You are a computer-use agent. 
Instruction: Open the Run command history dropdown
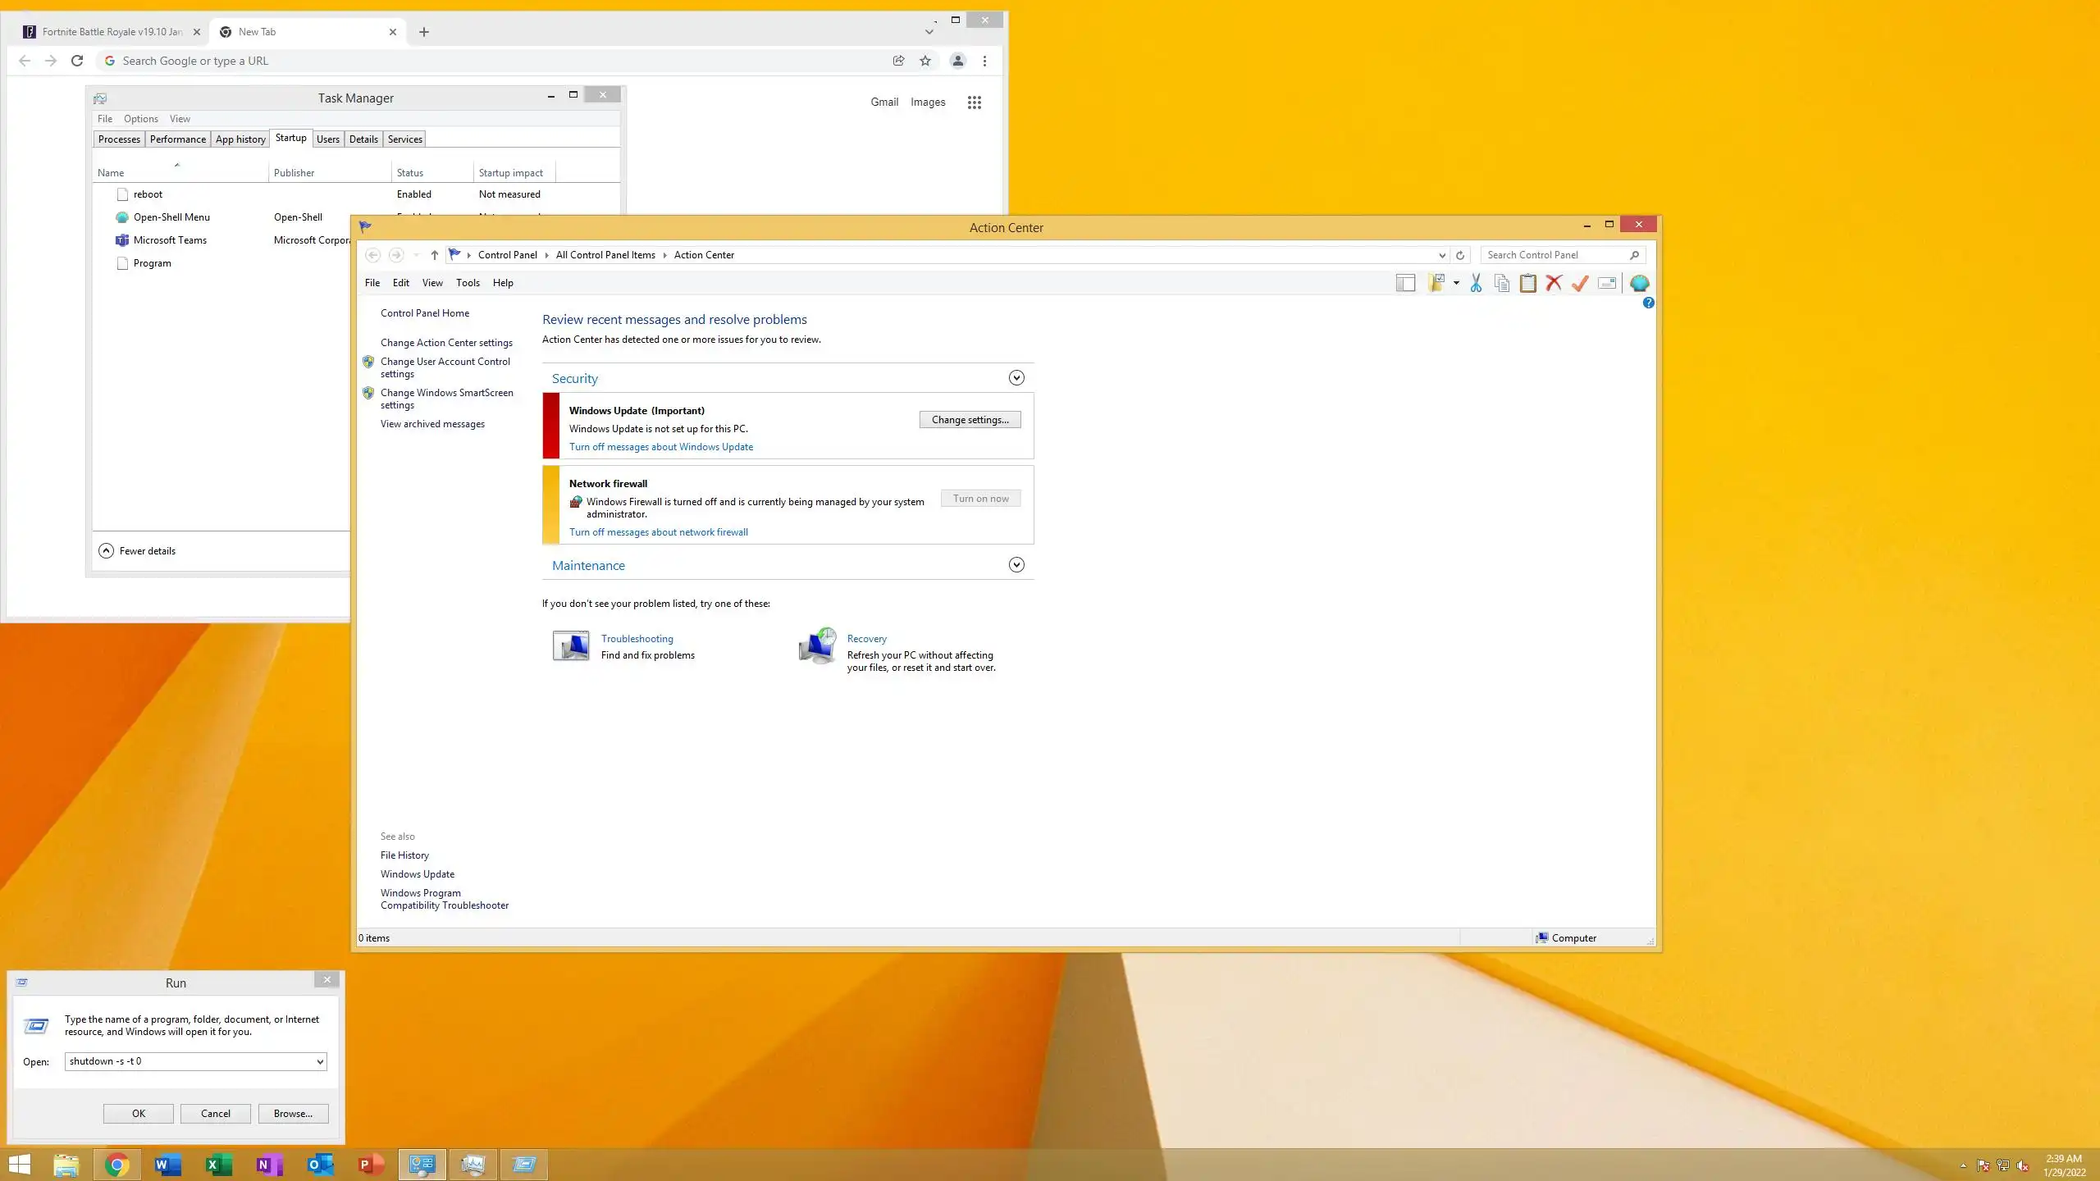(319, 1061)
